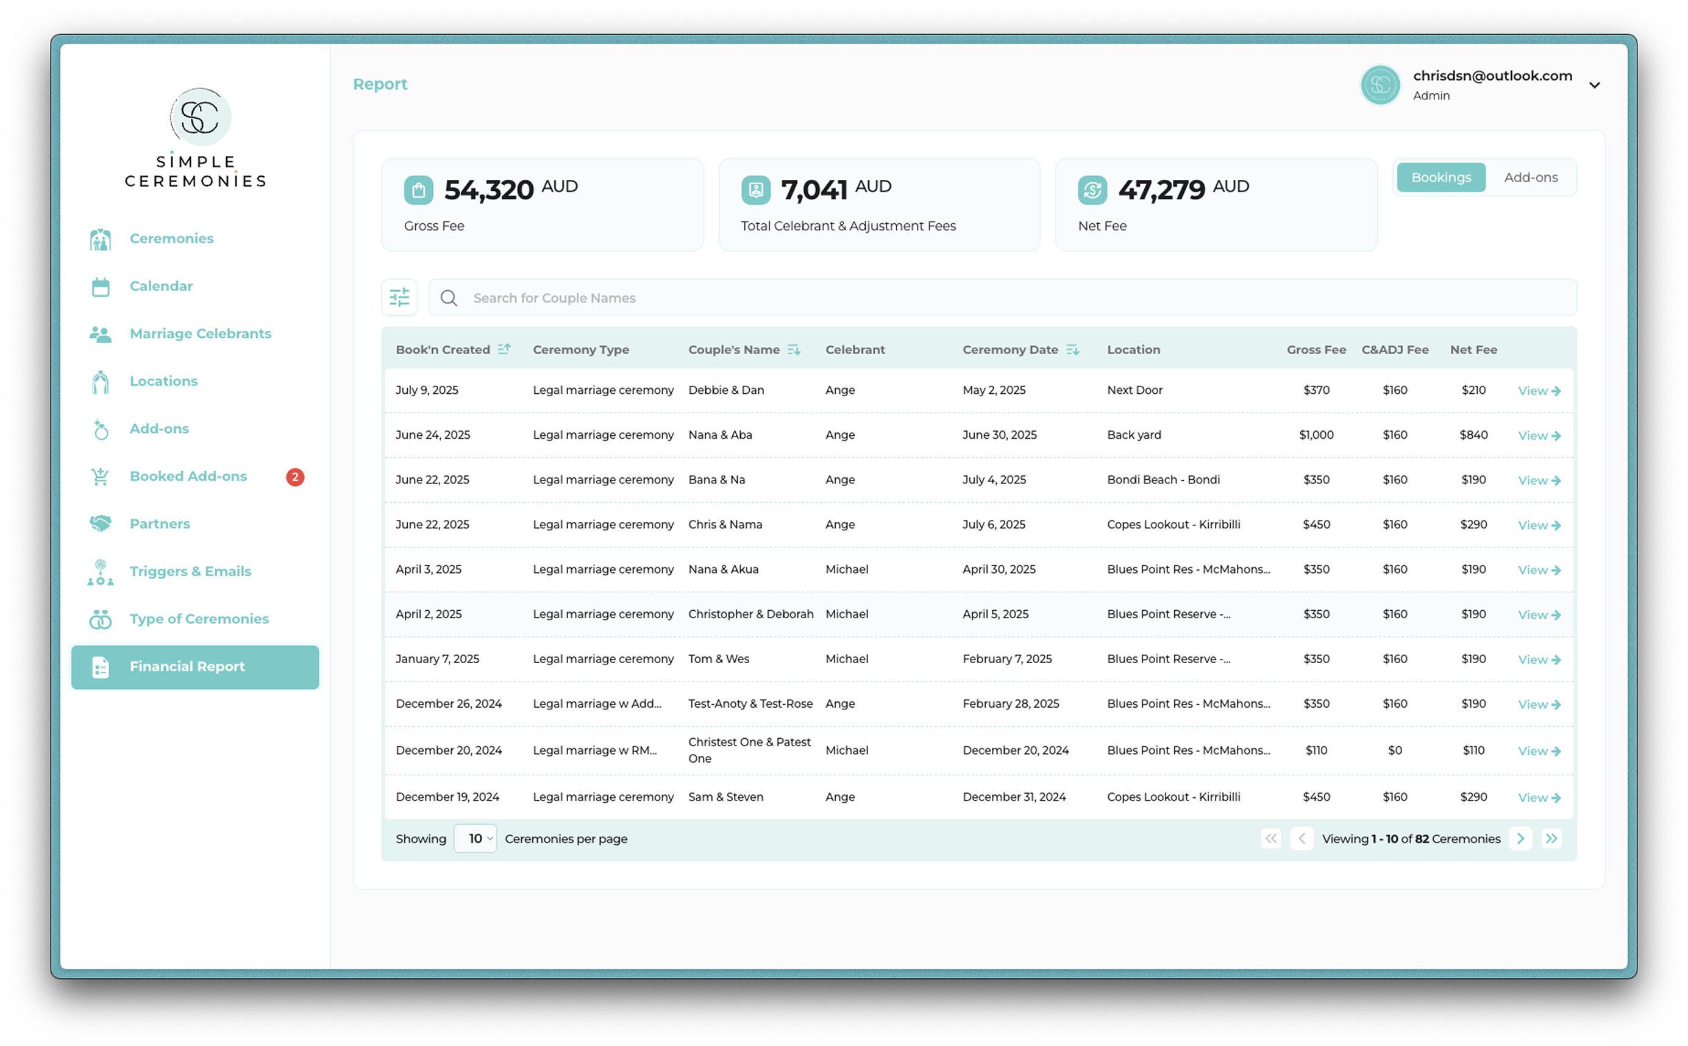
Task: Go to previous page arrow
Action: (1303, 839)
